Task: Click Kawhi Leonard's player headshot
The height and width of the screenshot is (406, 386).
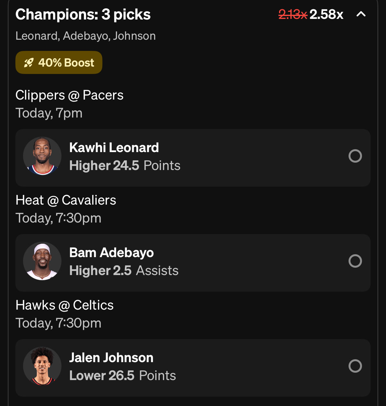Action: (x=42, y=156)
